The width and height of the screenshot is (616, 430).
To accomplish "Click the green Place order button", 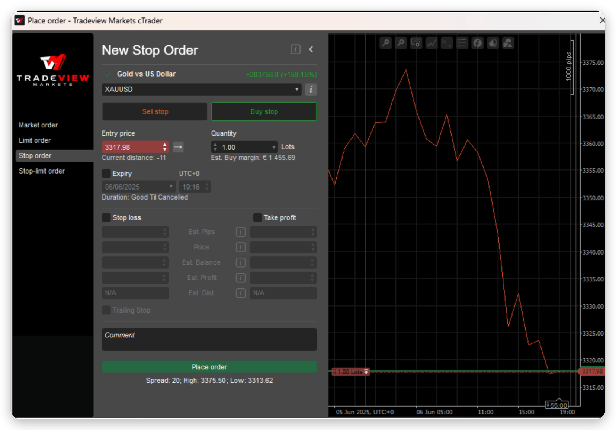I will coord(209,367).
